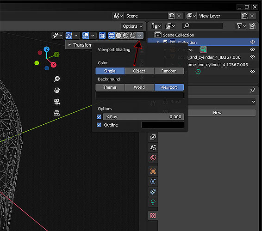Remove the View Layer with X button
This screenshot has height=231, width=262.
pyautogui.click(x=252, y=16)
